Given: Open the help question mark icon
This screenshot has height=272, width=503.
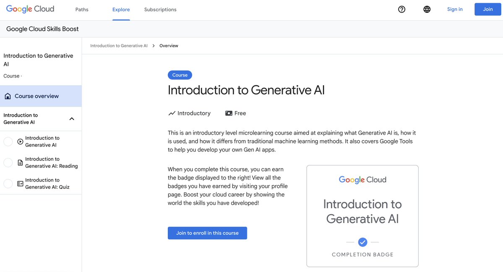Looking at the screenshot, I should (x=401, y=9).
